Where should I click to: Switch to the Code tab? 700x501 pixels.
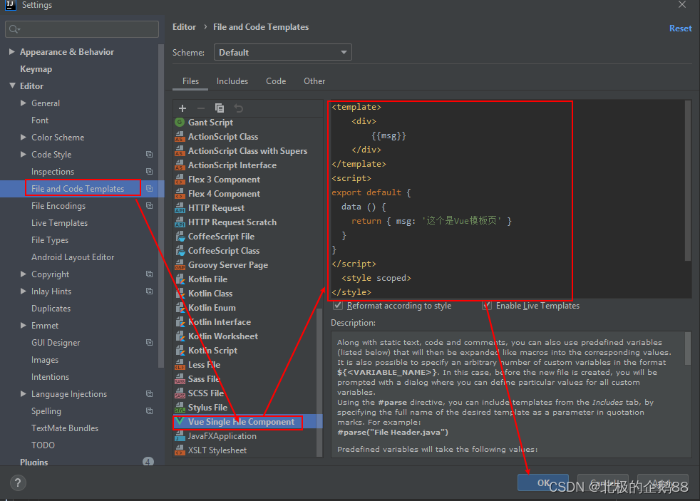tap(276, 81)
